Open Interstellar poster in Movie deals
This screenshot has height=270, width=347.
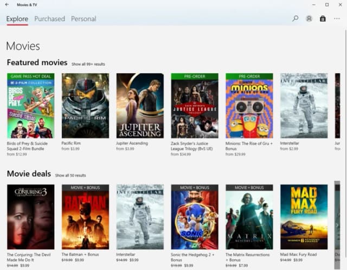click(140, 217)
